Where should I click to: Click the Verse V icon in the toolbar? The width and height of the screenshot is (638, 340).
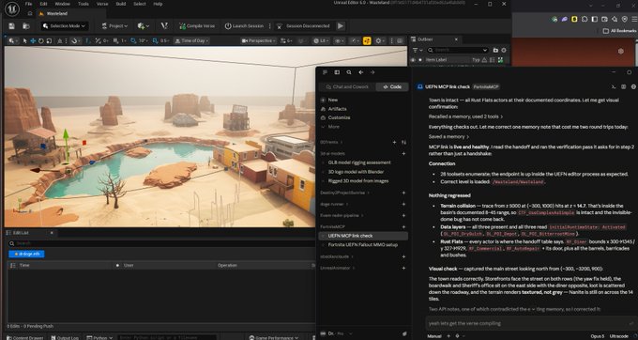164,25
